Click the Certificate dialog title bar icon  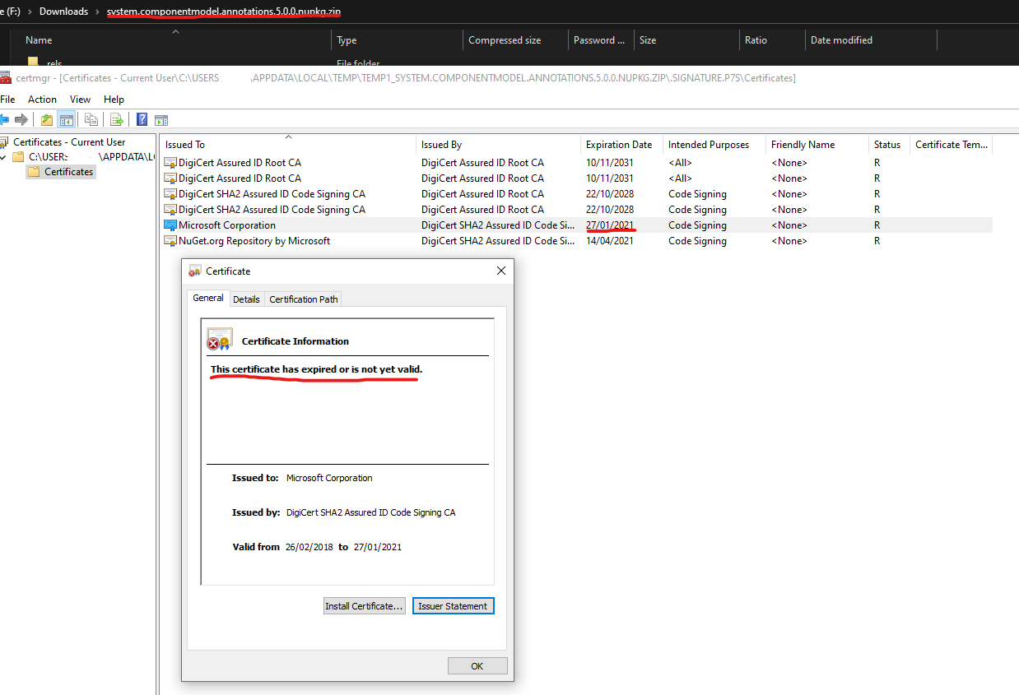click(x=195, y=271)
